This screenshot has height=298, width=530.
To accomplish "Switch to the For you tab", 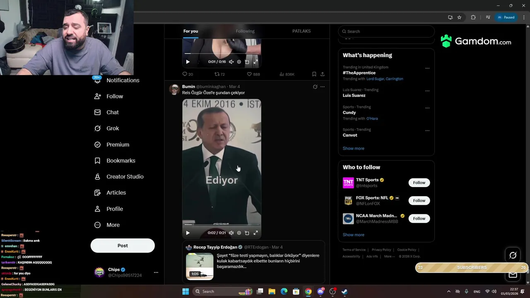I will tap(191, 31).
